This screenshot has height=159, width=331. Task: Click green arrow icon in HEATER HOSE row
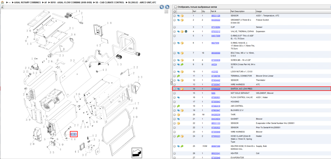pos(182,146)
